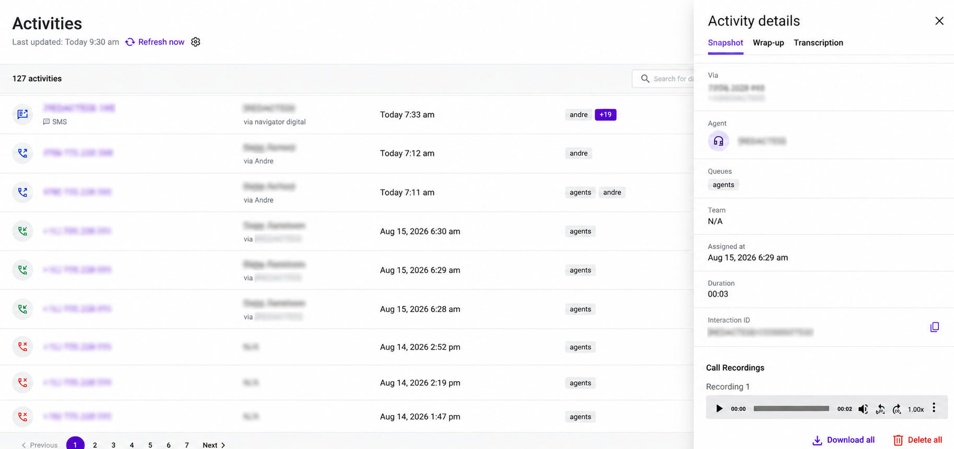Click inbound call icon in Aug 15 6:28 am row
The image size is (954, 449).
click(22, 309)
